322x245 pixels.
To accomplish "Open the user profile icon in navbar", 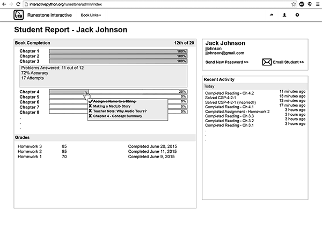I will tap(284, 15).
